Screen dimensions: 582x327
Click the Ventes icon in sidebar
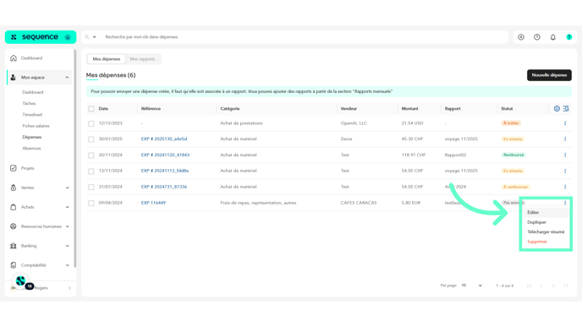click(14, 188)
